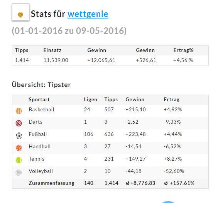
Task: Click the Handball sport icon
Action: (19, 148)
